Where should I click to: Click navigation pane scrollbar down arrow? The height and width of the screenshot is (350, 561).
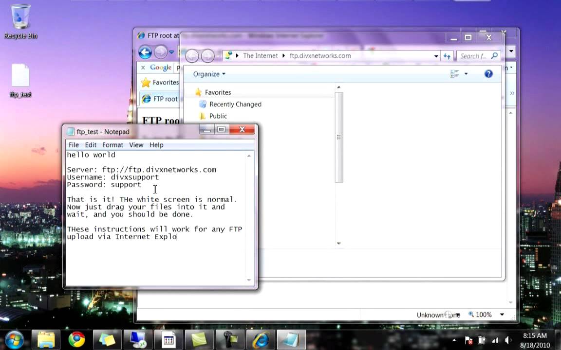[339, 244]
